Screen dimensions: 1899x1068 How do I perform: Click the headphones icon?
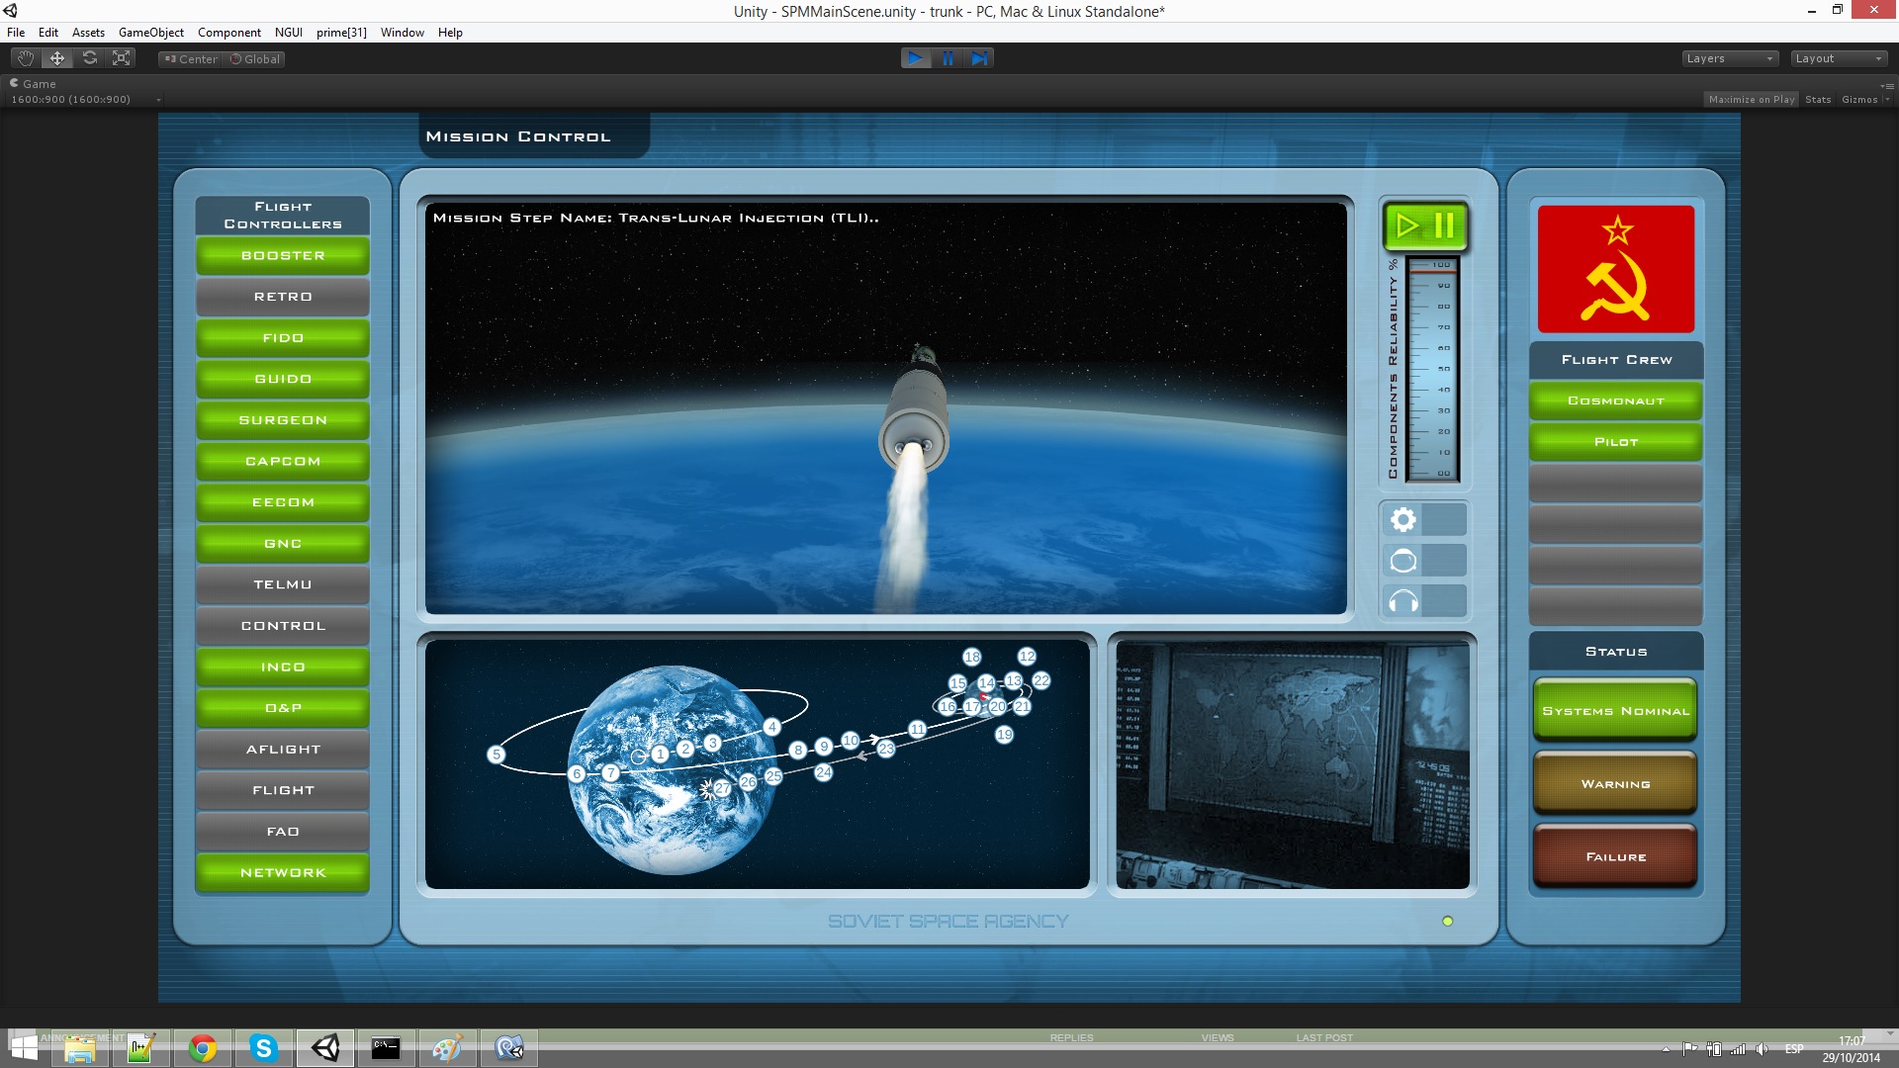[x=1402, y=601]
